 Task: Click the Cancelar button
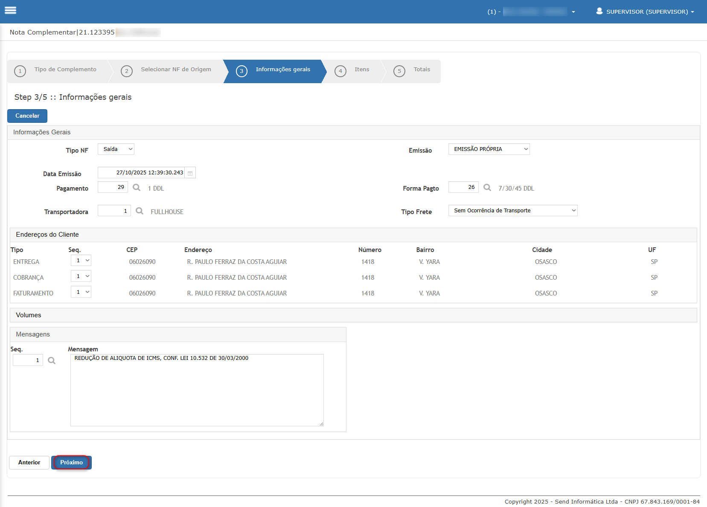click(x=27, y=116)
